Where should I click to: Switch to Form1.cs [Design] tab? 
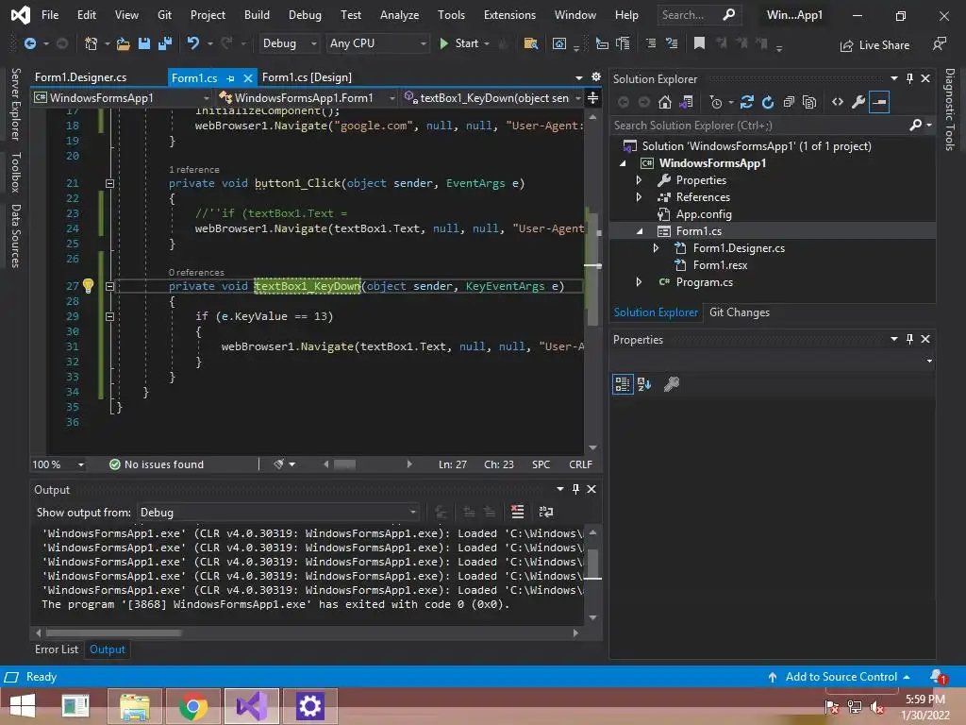click(x=307, y=77)
